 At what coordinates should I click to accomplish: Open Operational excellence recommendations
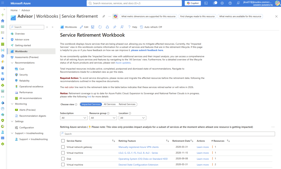[x=31, y=87]
